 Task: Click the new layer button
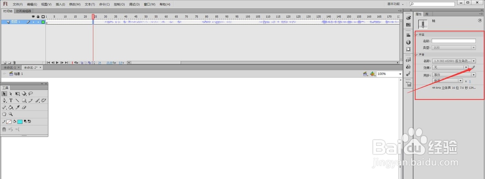point(5,63)
